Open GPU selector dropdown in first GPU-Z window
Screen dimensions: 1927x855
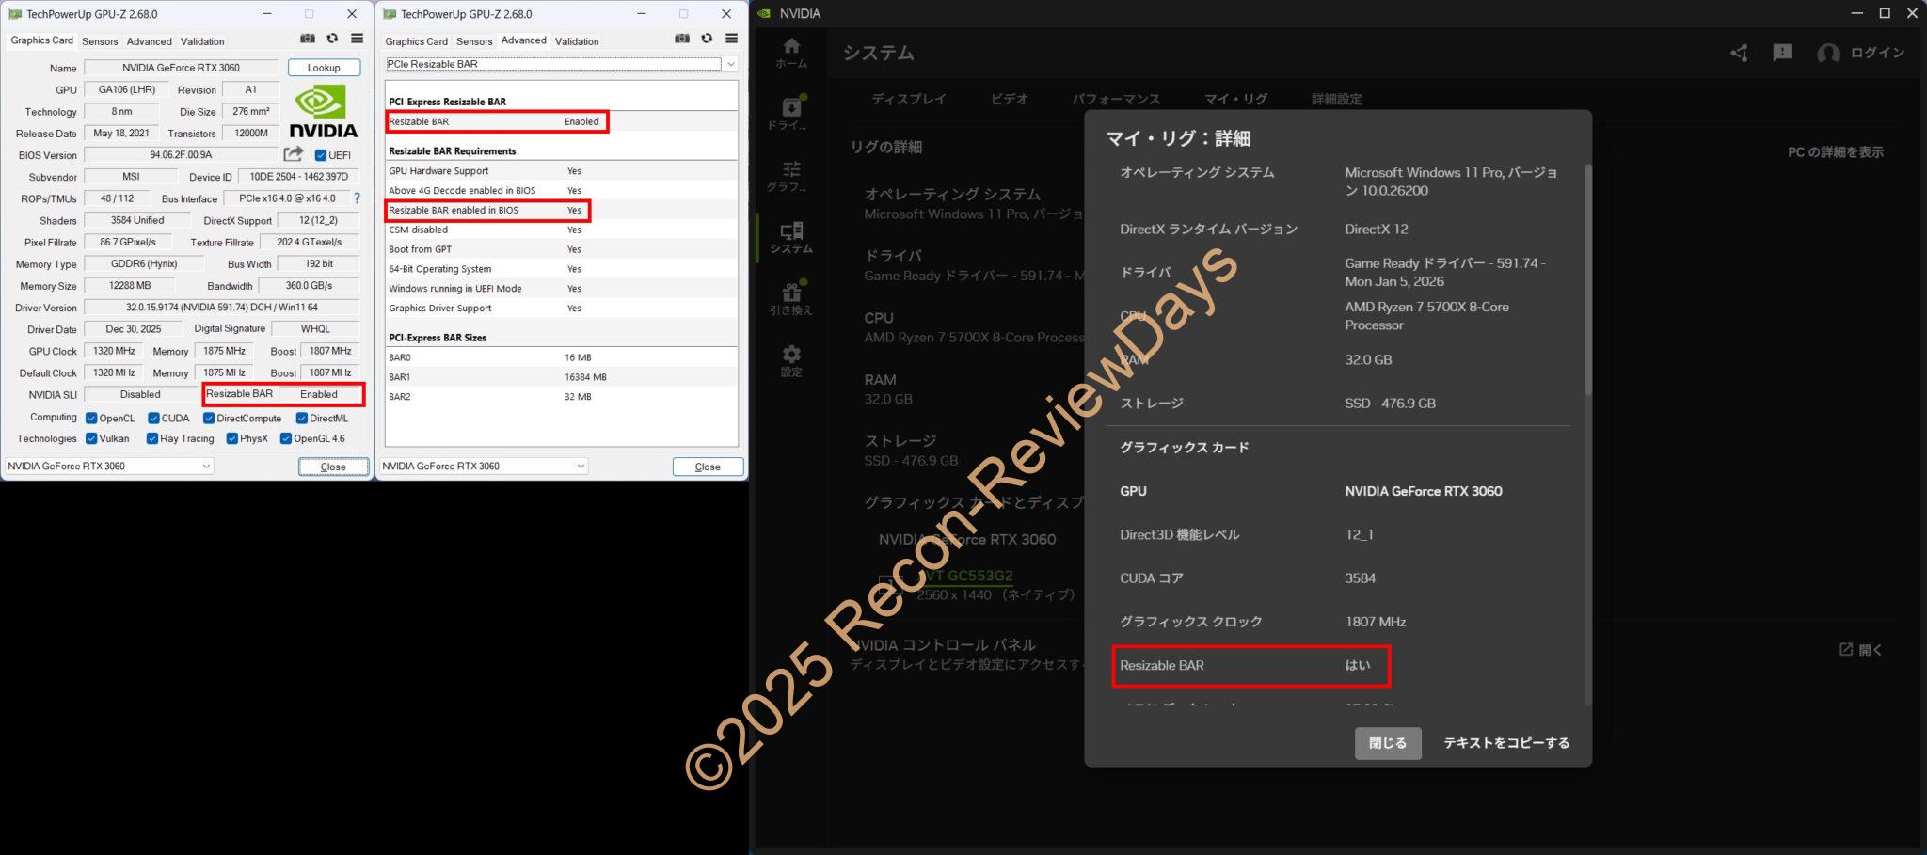click(x=205, y=467)
